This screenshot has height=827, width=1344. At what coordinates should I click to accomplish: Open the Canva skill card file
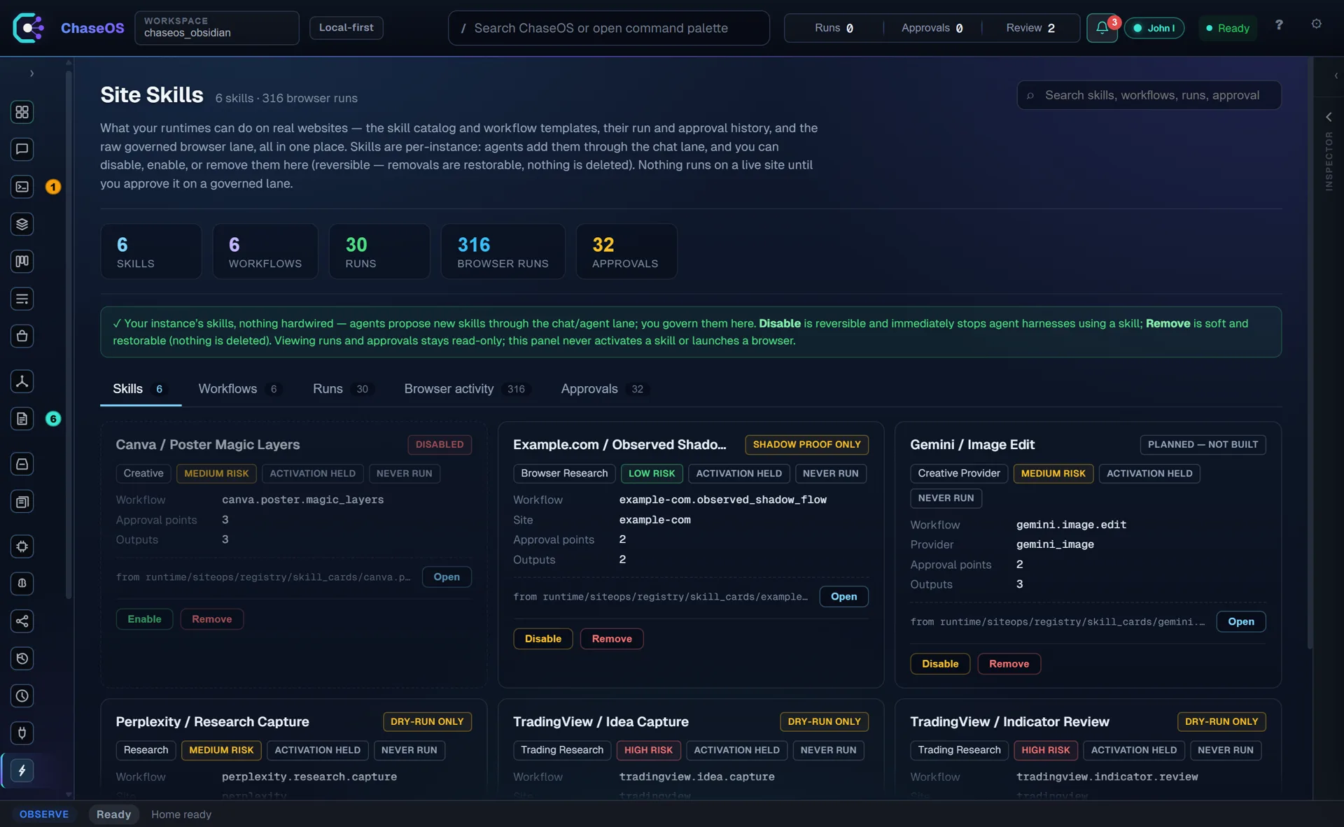447,577
